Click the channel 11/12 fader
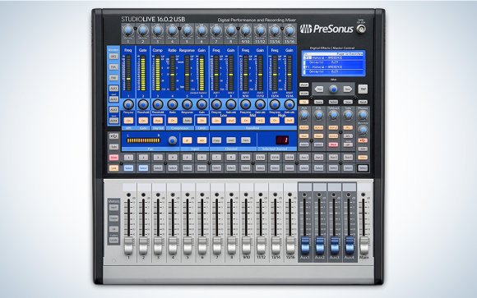The height and width of the screenshot is (298, 477). point(261,245)
